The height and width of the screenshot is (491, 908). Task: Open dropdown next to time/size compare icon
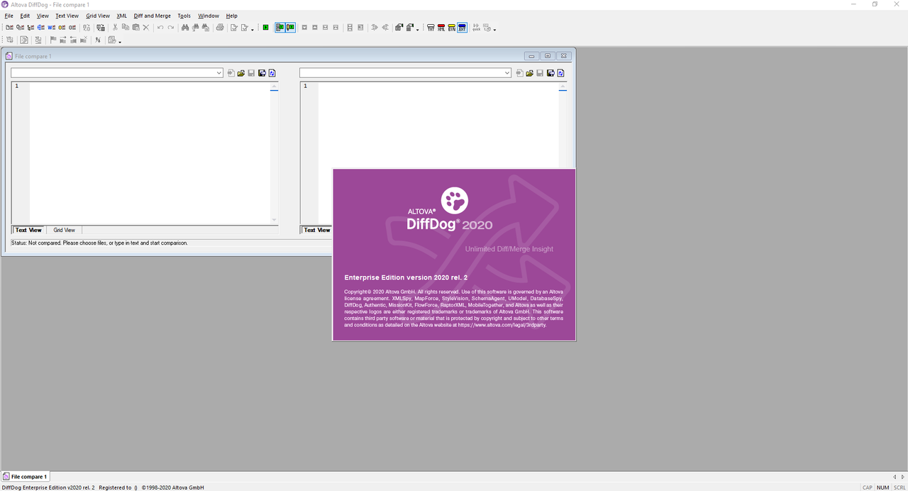[494, 30]
